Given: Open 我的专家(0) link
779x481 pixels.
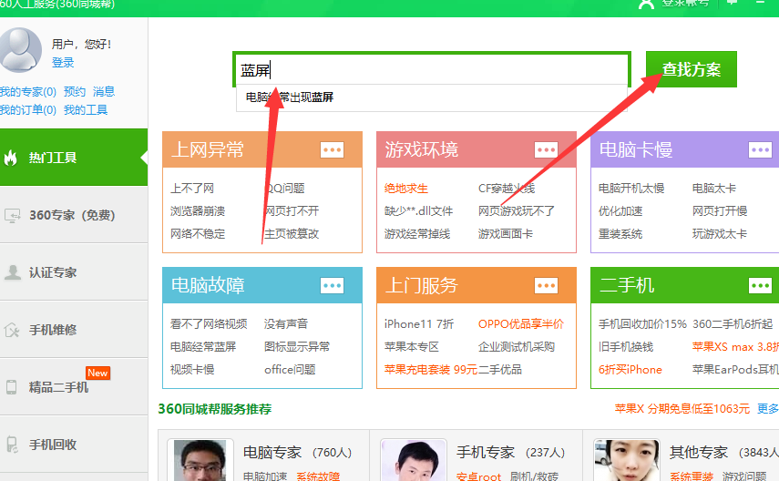Looking at the screenshot, I should pyautogui.click(x=28, y=92).
